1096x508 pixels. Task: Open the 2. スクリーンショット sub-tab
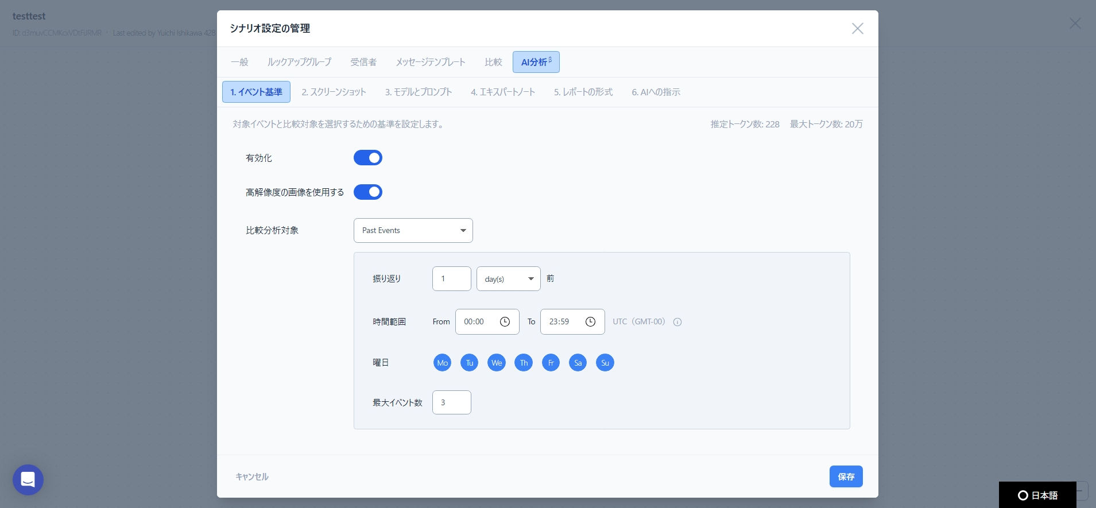tap(334, 92)
